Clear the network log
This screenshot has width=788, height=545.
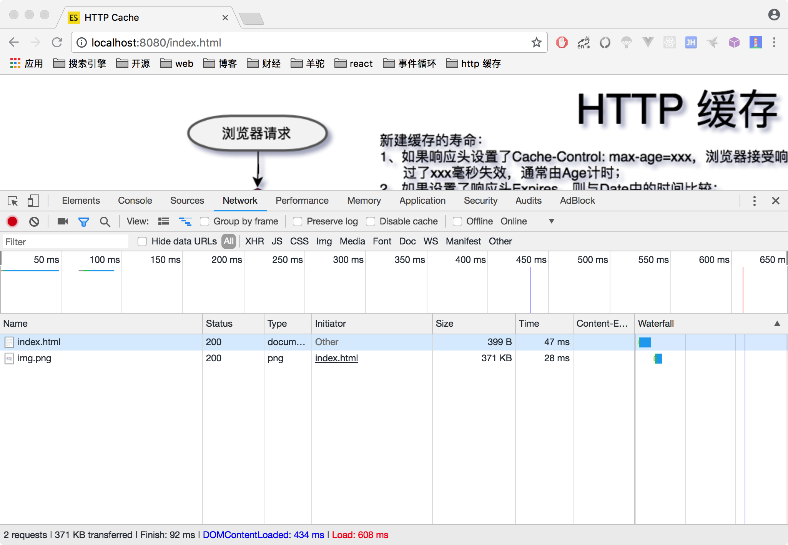(x=34, y=221)
